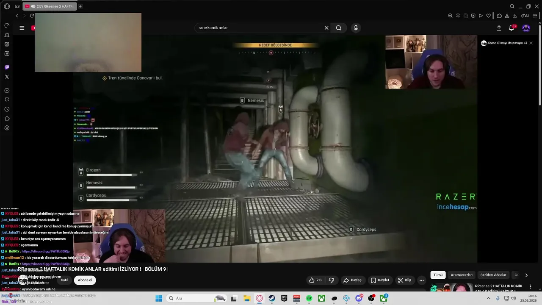The width and height of the screenshot is (542, 305).
Task: Open the more actions three-dot menu
Action: [x=421, y=280]
